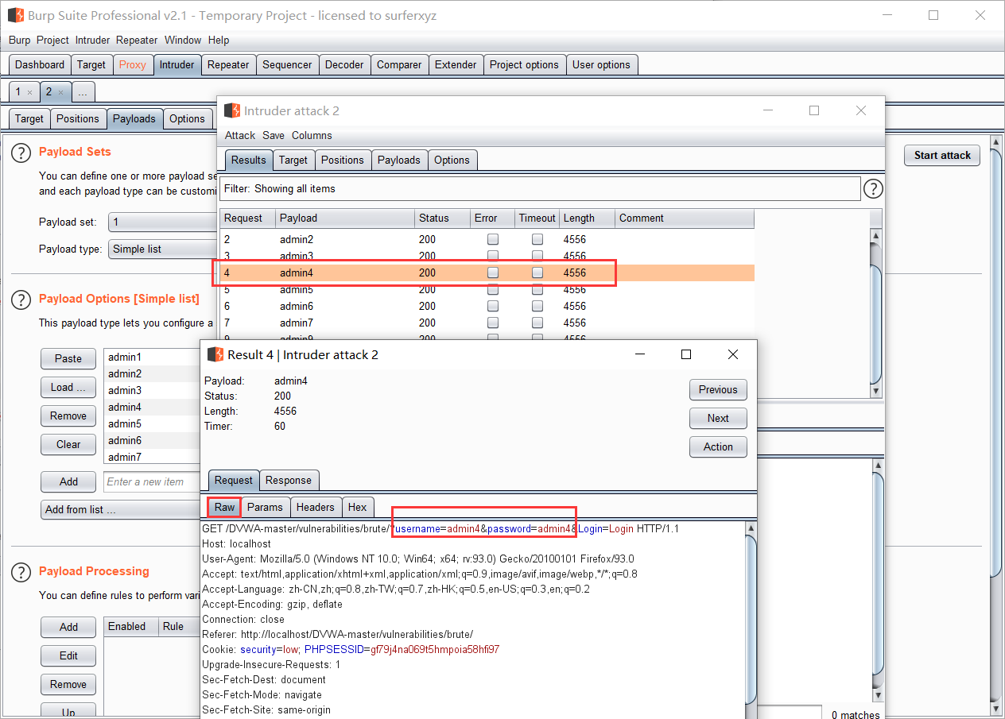The width and height of the screenshot is (1005, 719).
Task: Open the Window menu
Action: 183,40
